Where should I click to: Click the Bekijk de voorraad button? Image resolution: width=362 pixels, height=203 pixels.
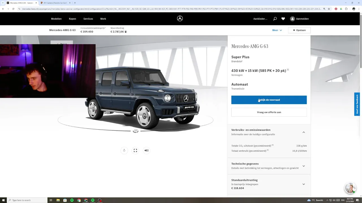(269, 100)
